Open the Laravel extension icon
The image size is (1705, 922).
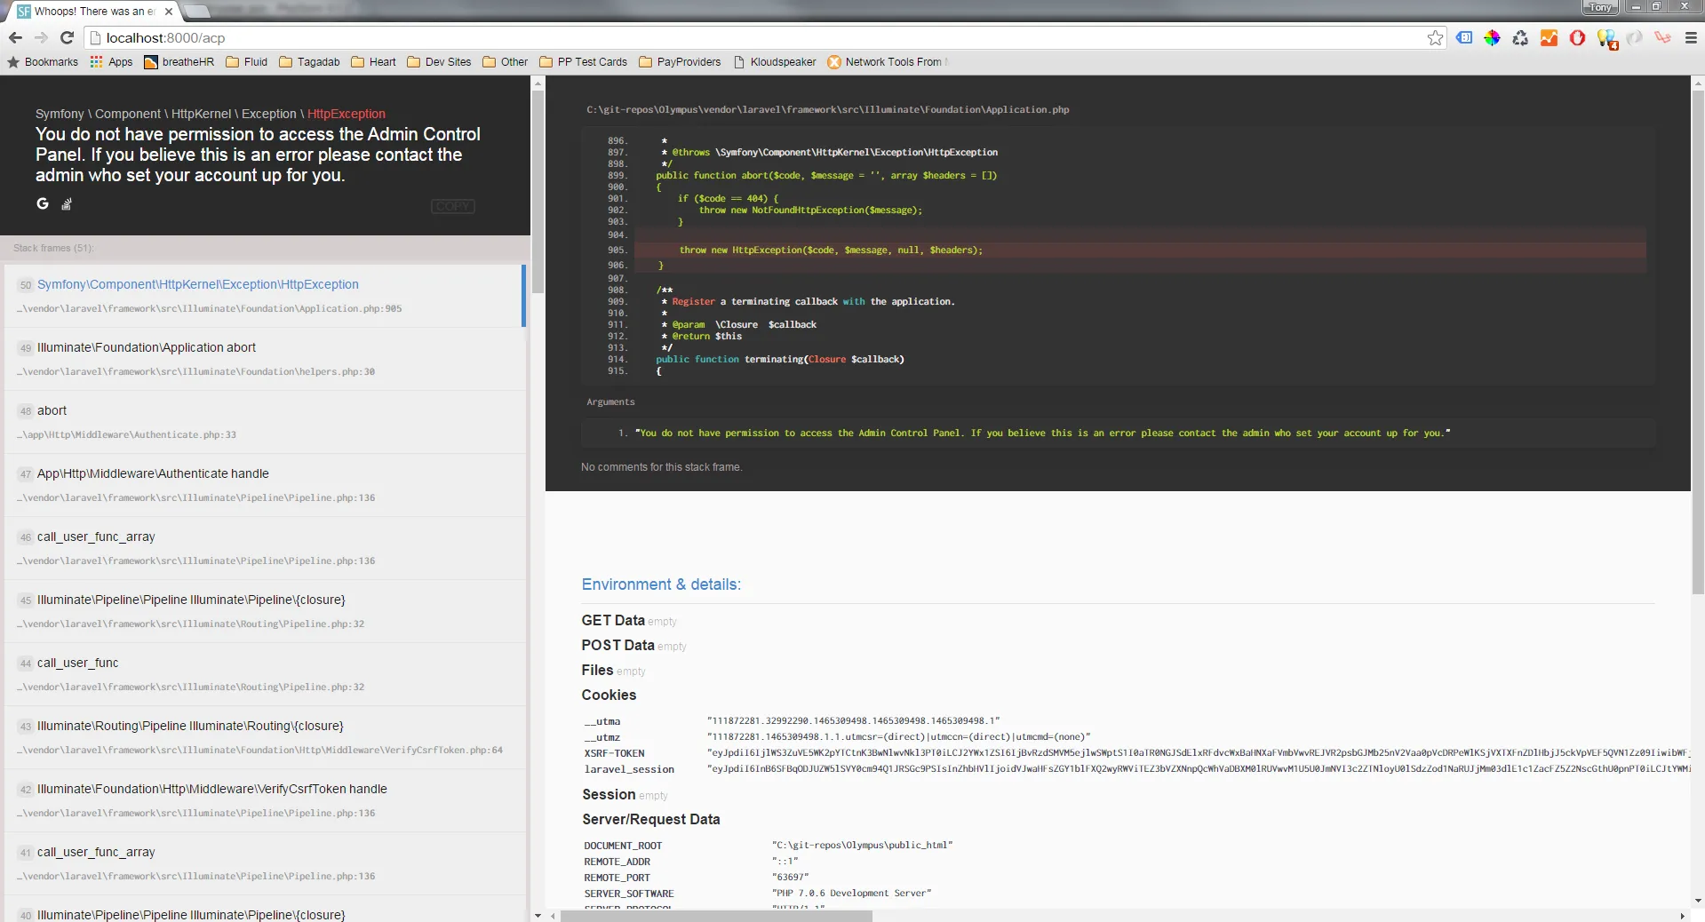pyautogui.click(x=1662, y=37)
